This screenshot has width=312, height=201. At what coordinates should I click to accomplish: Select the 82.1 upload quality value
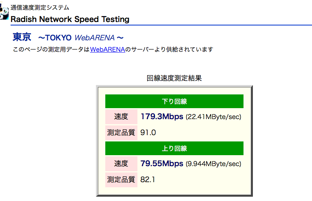[148, 180]
